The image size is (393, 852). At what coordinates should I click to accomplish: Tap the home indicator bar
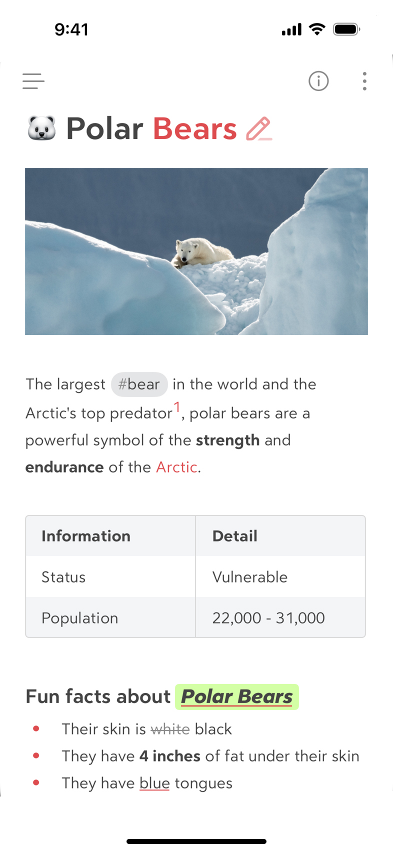196,841
